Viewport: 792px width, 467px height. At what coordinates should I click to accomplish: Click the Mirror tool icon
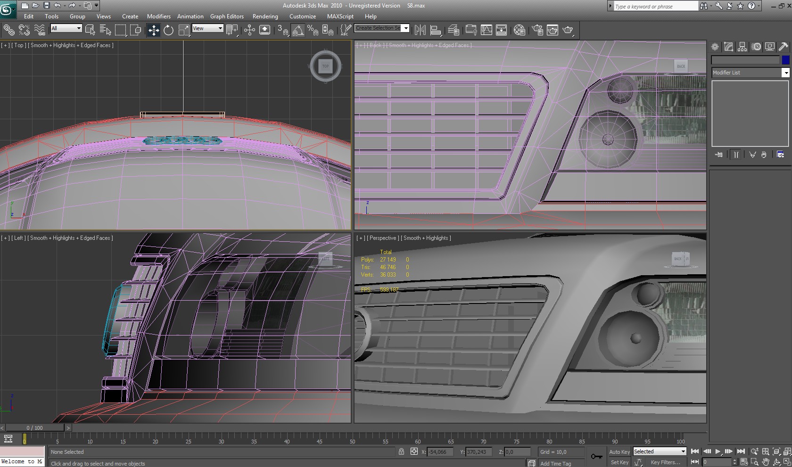coord(420,30)
